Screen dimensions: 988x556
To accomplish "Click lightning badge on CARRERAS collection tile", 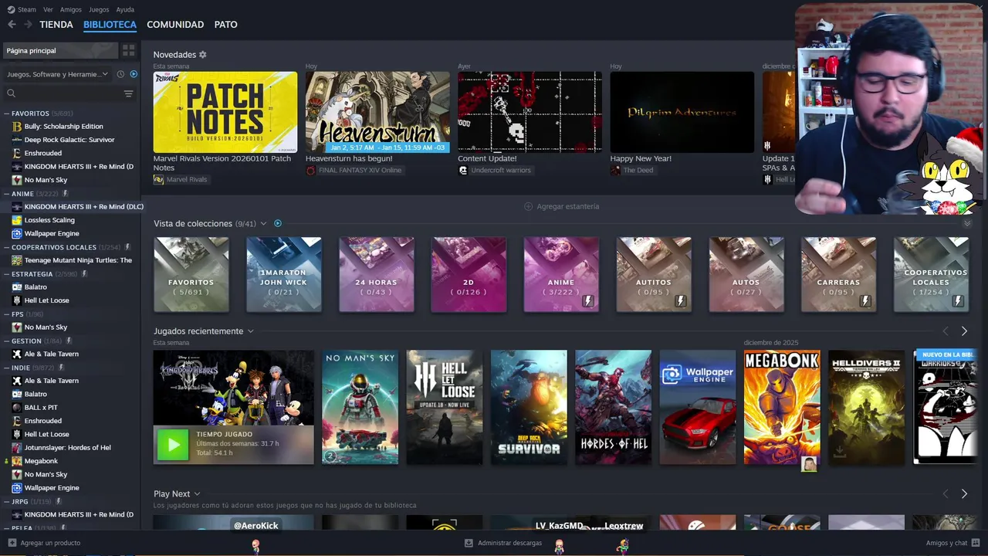I will pos(865,301).
